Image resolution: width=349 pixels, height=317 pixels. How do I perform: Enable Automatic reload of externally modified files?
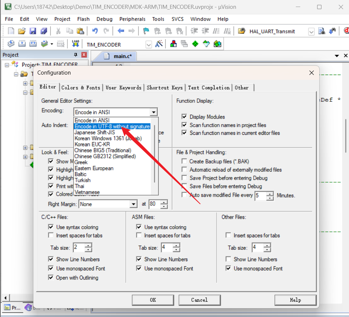tap(184, 170)
